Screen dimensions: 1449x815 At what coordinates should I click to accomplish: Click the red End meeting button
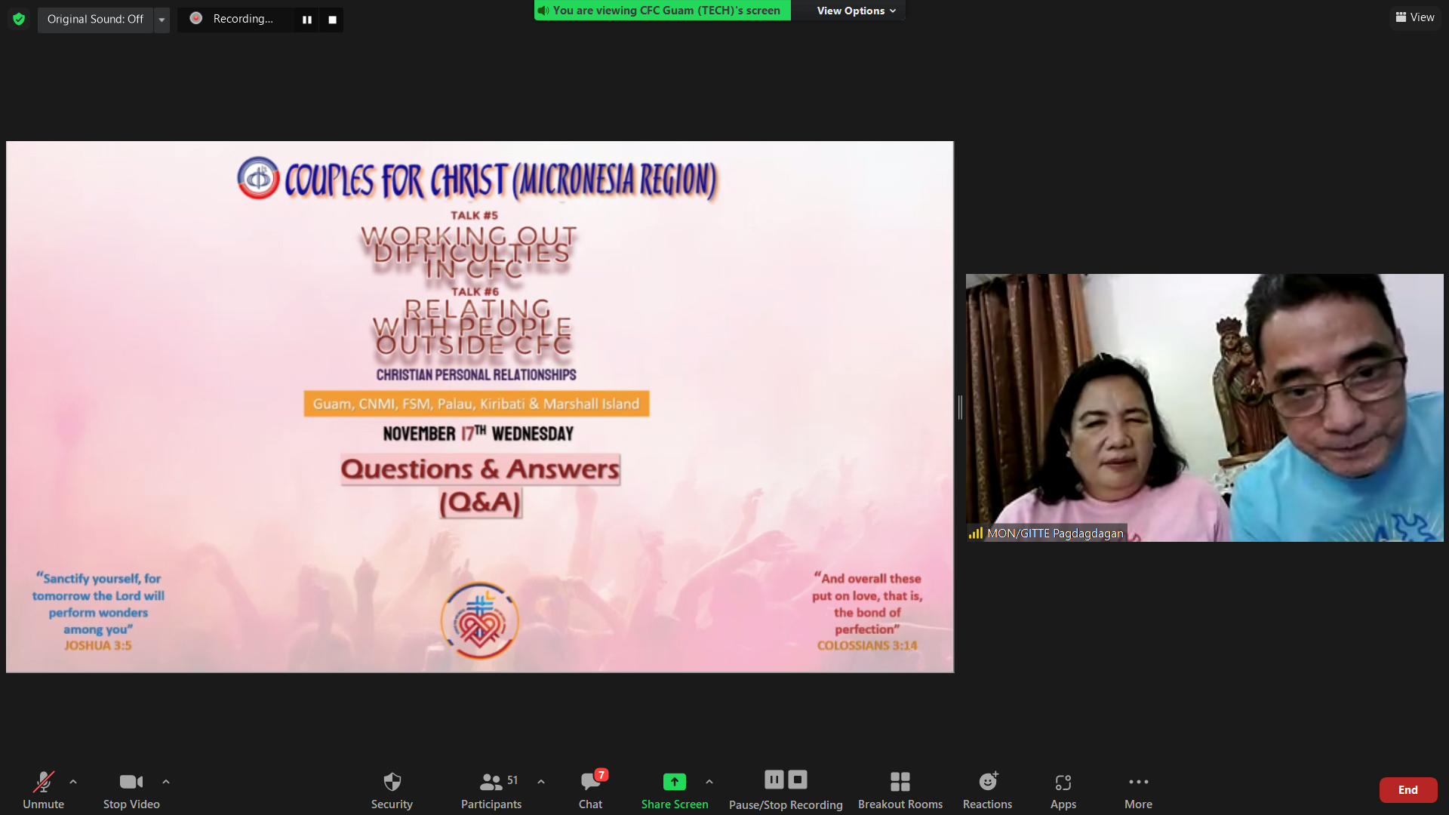[1408, 790]
